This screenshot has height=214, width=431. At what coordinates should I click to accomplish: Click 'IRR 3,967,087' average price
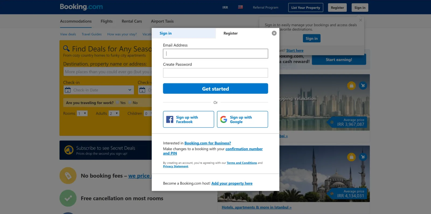[350, 124]
